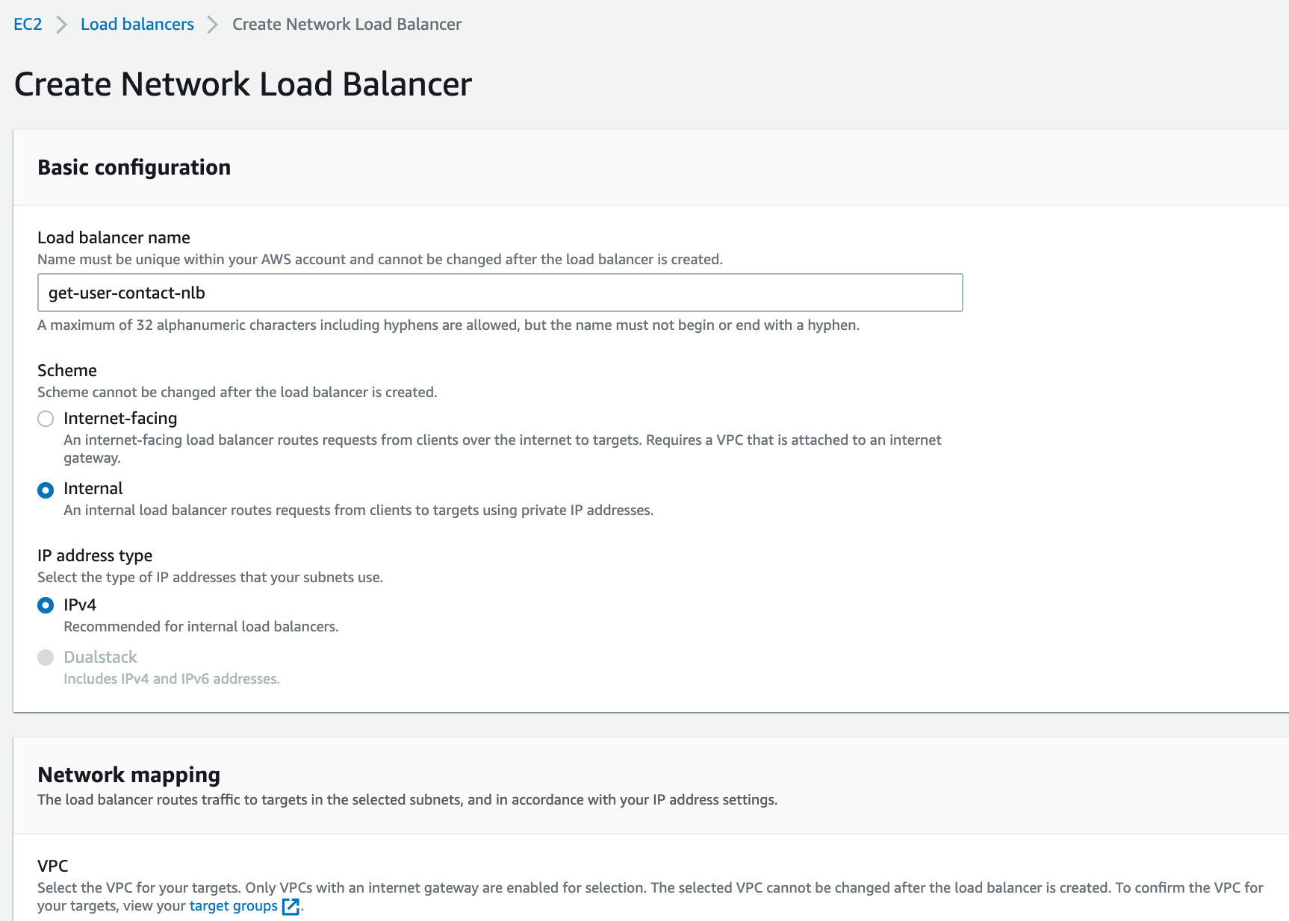Select the get-user-contact-nlb name text
Image resolution: width=1289 pixels, height=921 pixels.
pyautogui.click(x=127, y=293)
